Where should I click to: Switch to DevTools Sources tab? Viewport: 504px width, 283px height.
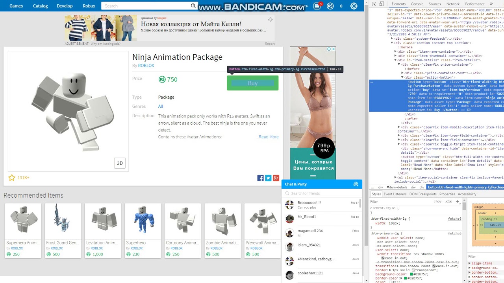(435, 4)
